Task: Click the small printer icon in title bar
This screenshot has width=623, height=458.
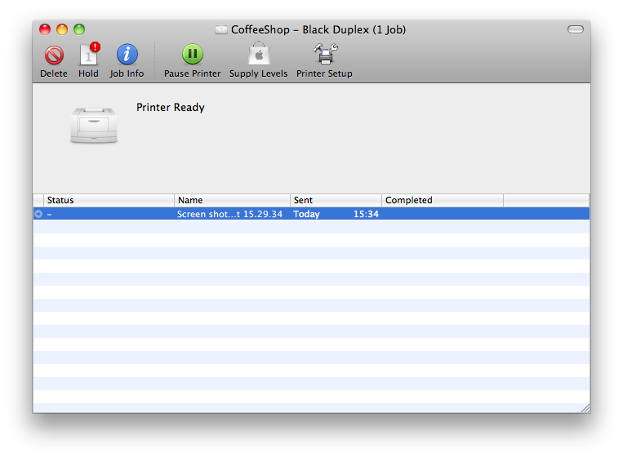Action: 221,30
